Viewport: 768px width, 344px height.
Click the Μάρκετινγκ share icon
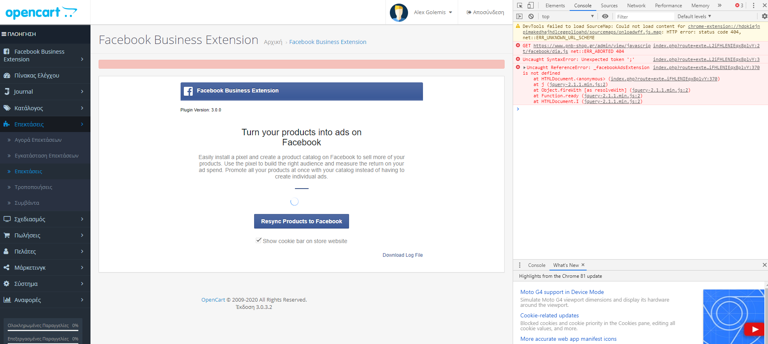[6, 267]
